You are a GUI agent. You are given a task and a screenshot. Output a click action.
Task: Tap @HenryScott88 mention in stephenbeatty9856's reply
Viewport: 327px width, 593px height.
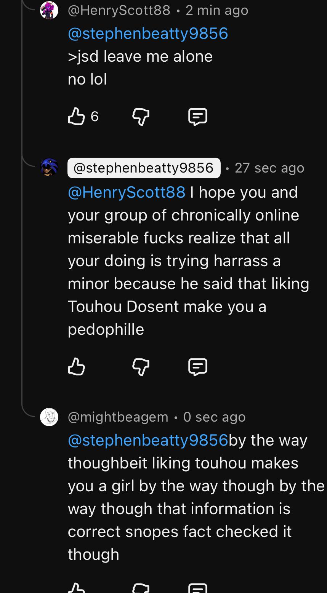click(127, 192)
